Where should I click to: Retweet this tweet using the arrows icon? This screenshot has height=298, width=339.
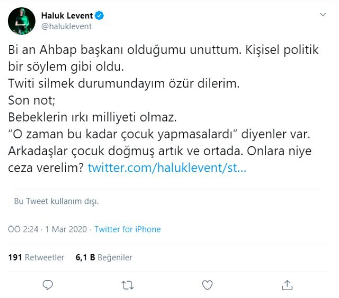click(x=128, y=285)
